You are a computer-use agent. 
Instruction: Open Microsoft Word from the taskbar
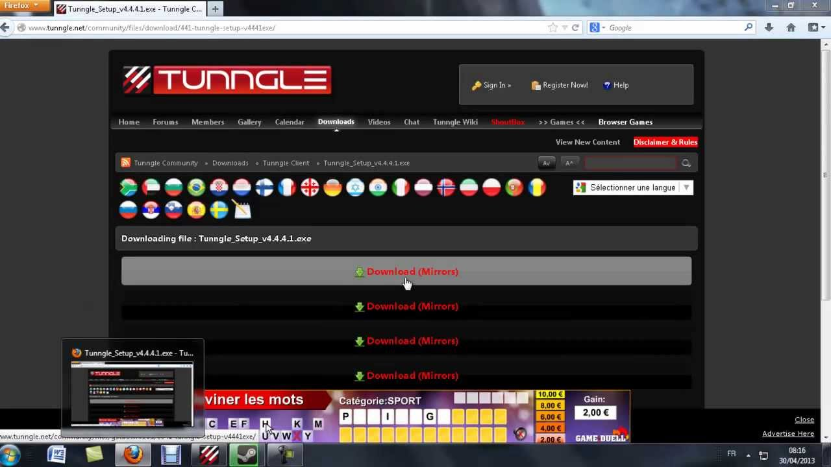point(57,454)
